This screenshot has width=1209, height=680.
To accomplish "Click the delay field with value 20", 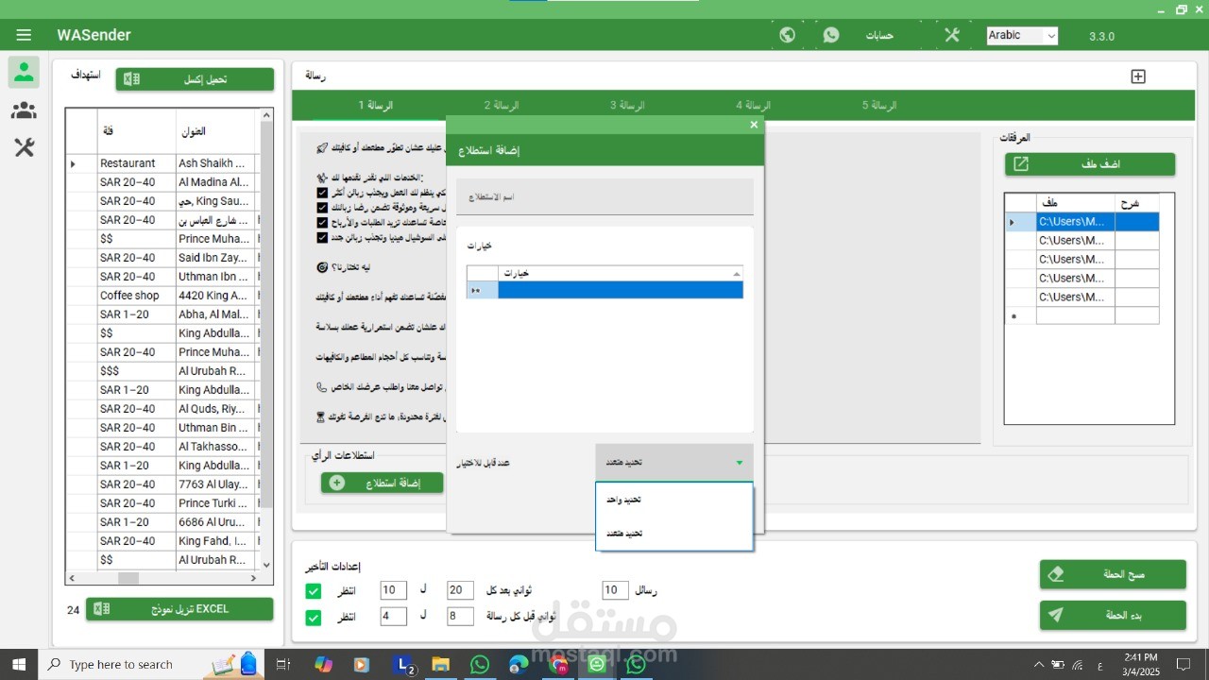I will pyautogui.click(x=460, y=590).
